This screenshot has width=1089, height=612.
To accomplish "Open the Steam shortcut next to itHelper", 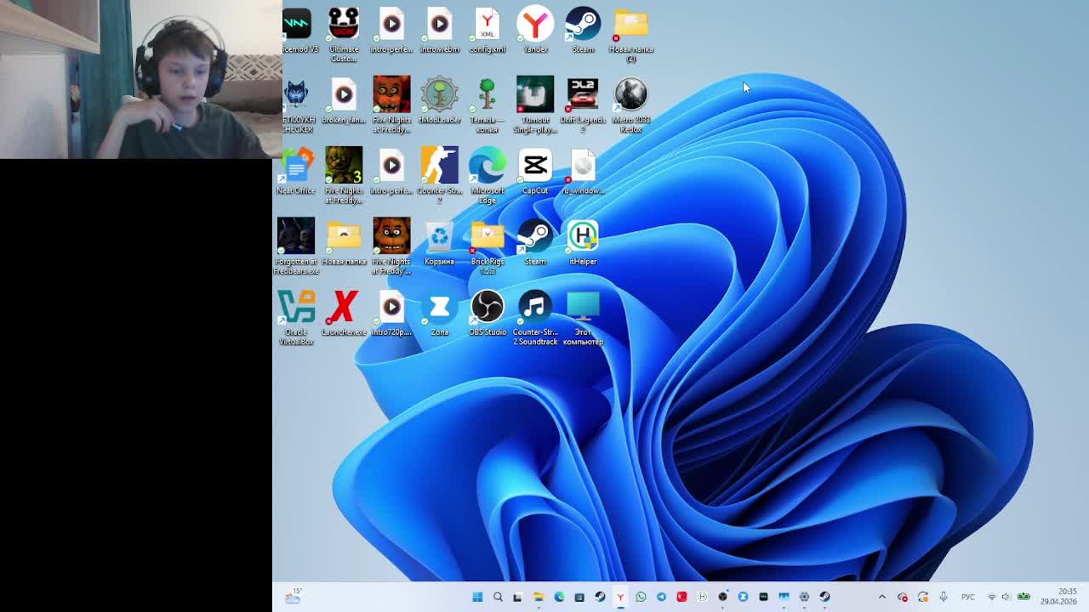I will pyautogui.click(x=535, y=243).
